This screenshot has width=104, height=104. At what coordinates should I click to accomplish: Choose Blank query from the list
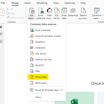point(47,83)
